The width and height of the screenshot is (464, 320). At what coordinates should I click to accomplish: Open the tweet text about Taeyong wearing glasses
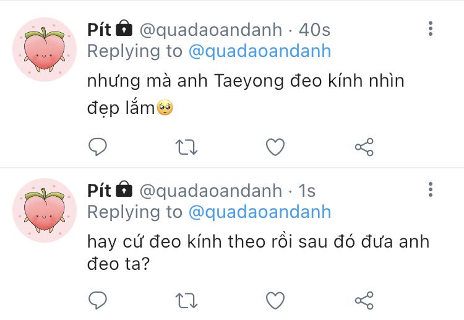[245, 81]
